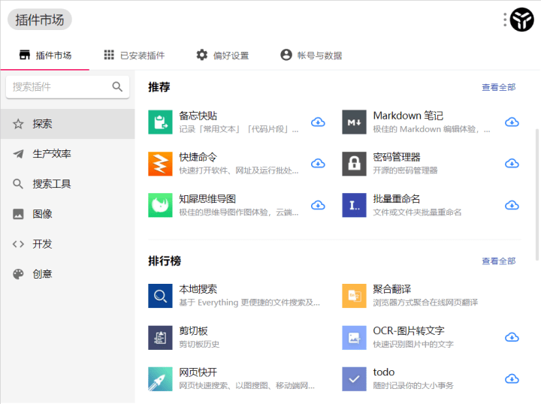Click the 本地搜索 plugin icon

tap(160, 295)
